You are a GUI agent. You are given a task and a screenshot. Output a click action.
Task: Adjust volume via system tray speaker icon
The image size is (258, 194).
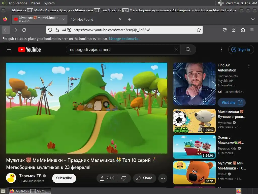(220, 3)
